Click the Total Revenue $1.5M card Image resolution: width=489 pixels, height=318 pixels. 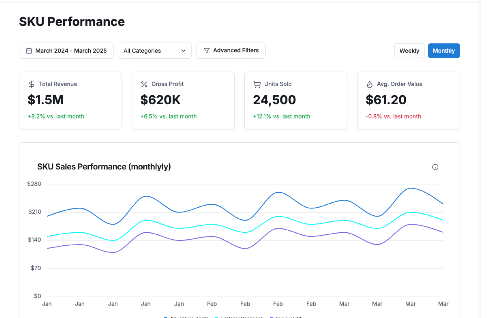coord(70,100)
